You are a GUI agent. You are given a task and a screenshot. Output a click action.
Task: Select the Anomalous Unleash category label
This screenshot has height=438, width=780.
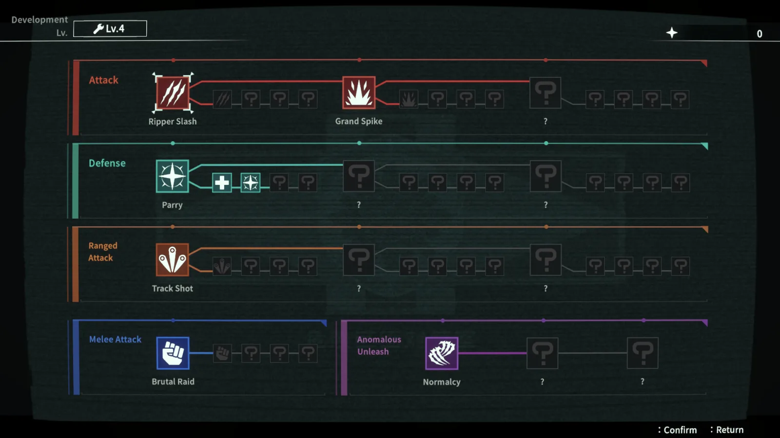pos(379,346)
